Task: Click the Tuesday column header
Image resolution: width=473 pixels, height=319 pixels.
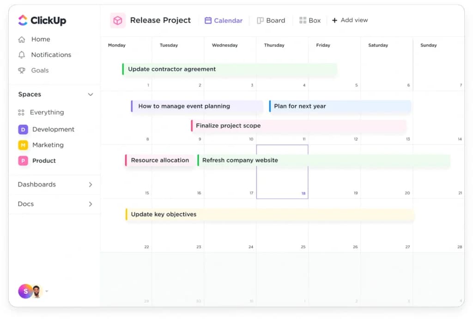Action: (169, 45)
